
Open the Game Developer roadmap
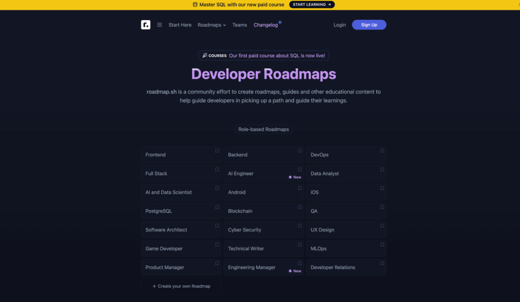coord(181,249)
